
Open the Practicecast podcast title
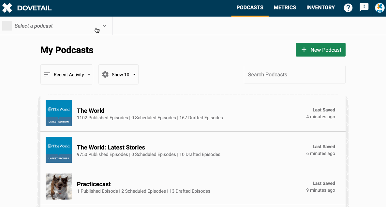pyautogui.click(x=94, y=184)
